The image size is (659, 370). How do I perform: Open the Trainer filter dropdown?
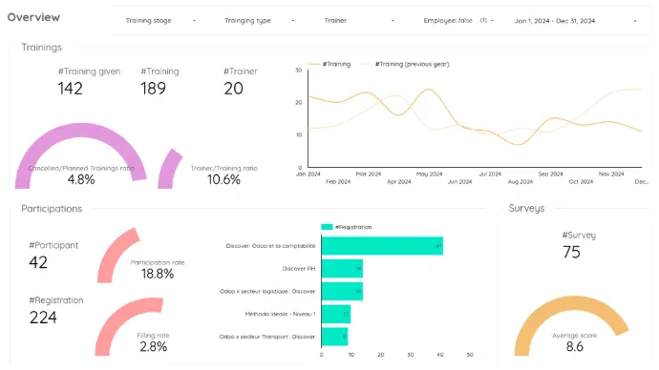(359, 21)
